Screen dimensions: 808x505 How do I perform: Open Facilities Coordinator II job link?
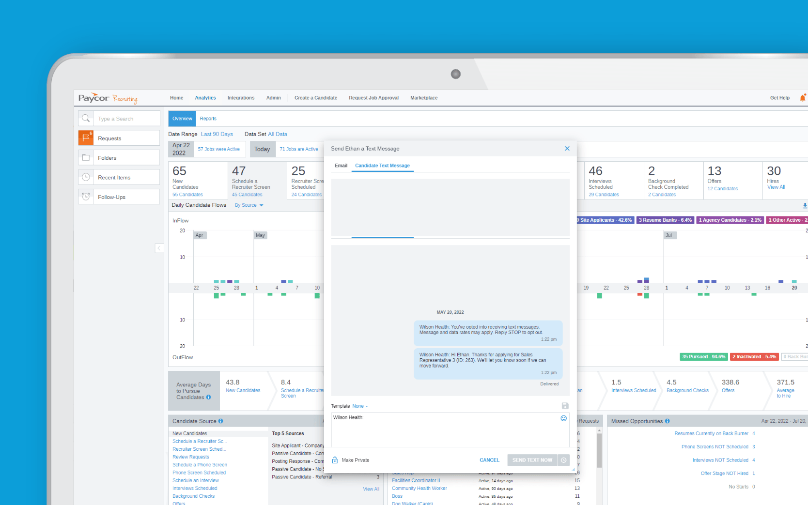coord(416,481)
